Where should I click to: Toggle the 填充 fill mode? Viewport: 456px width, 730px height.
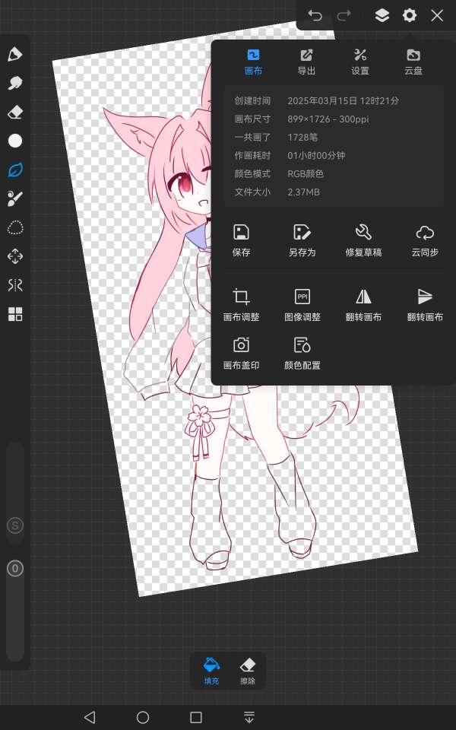[x=211, y=671]
